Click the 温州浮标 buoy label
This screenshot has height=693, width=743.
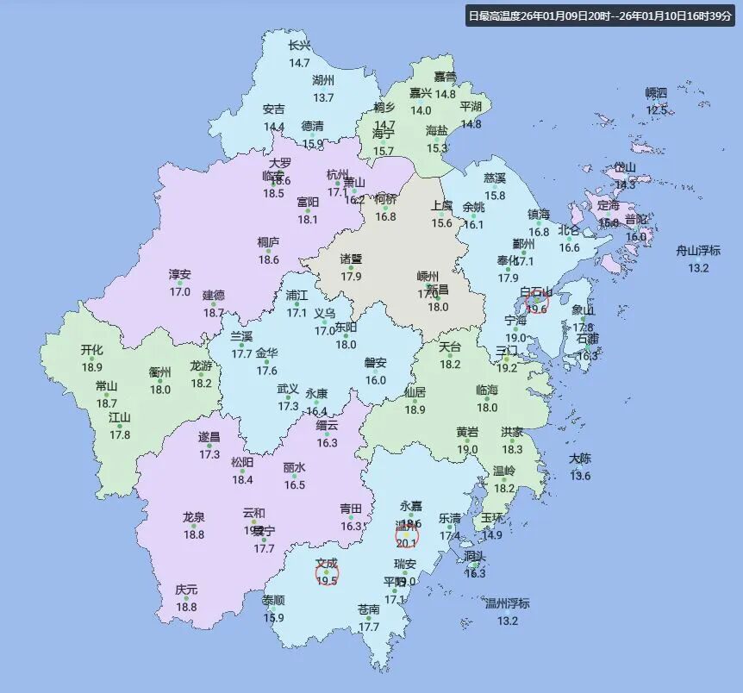[507, 603]
